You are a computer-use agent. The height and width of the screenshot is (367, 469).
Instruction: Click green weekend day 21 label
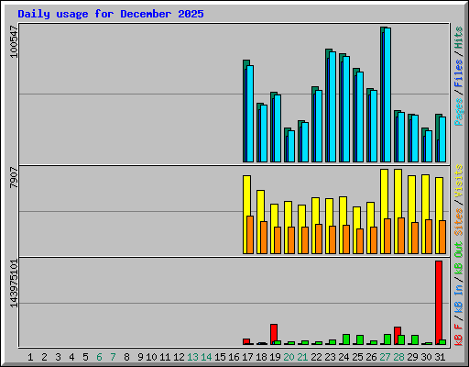pyautogui.click(x=302, y=357)
